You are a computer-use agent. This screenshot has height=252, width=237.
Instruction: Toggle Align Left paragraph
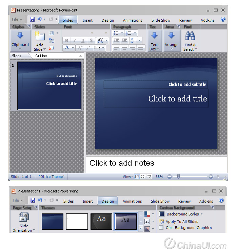(x=116, y=48)
